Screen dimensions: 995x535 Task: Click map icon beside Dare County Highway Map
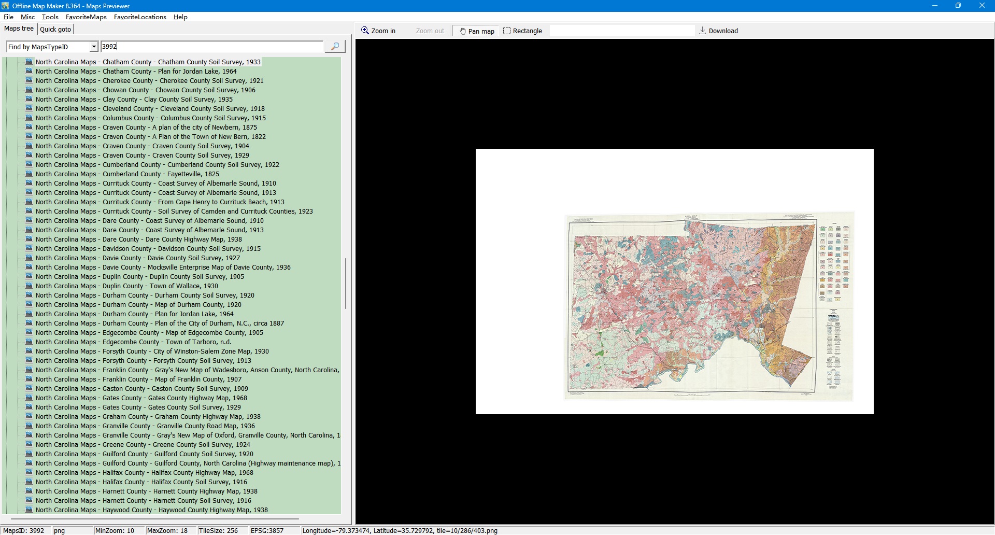(x=29, y=240)
